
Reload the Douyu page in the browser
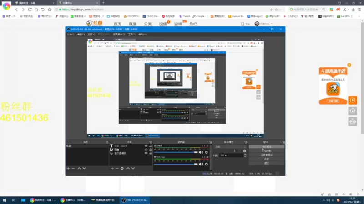[x=30, y=10]
